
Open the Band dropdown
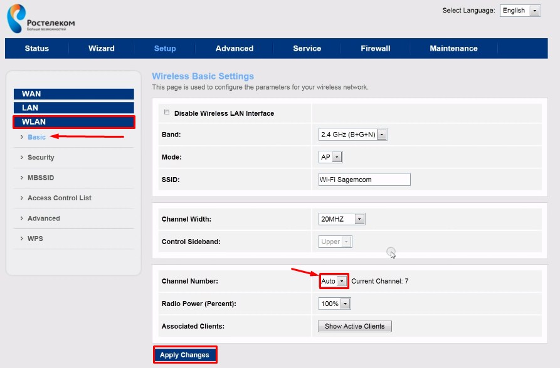(x=352, y=135)
